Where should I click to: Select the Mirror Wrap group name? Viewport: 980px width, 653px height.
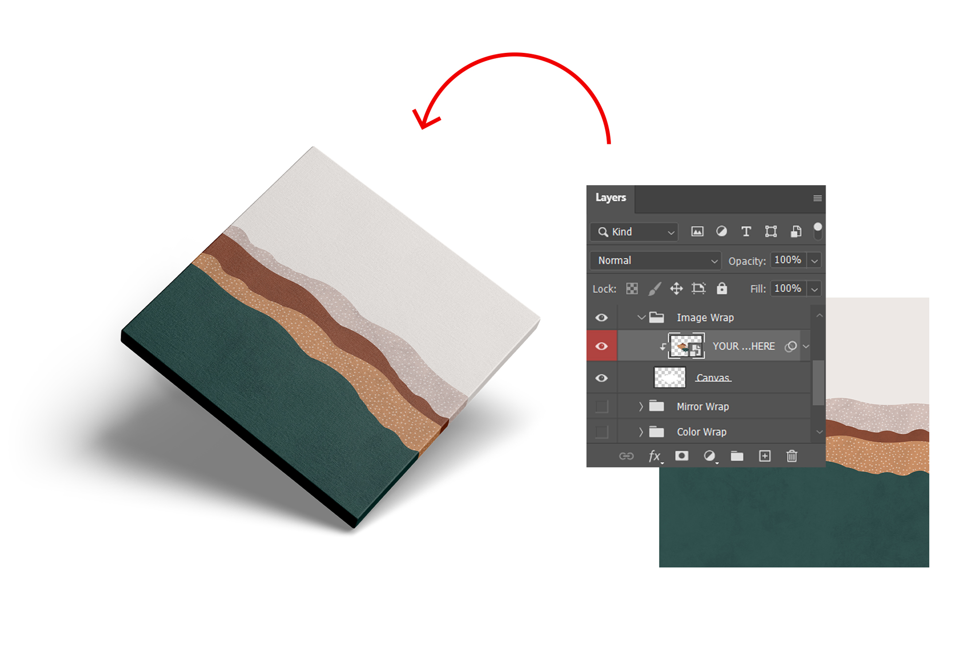703,407
